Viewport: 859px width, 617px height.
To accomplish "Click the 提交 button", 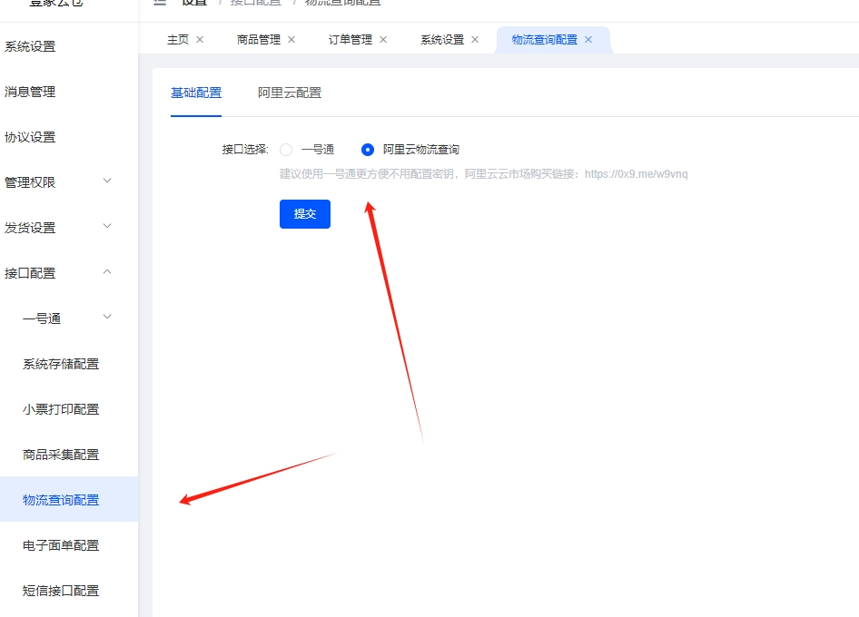I will pyautogui.click(x=304, y=214).
